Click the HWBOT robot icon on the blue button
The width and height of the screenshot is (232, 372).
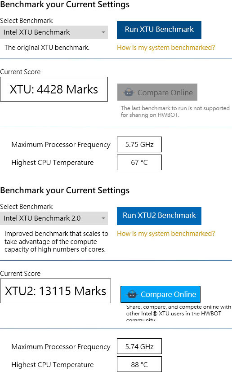(x=132, y=294)
